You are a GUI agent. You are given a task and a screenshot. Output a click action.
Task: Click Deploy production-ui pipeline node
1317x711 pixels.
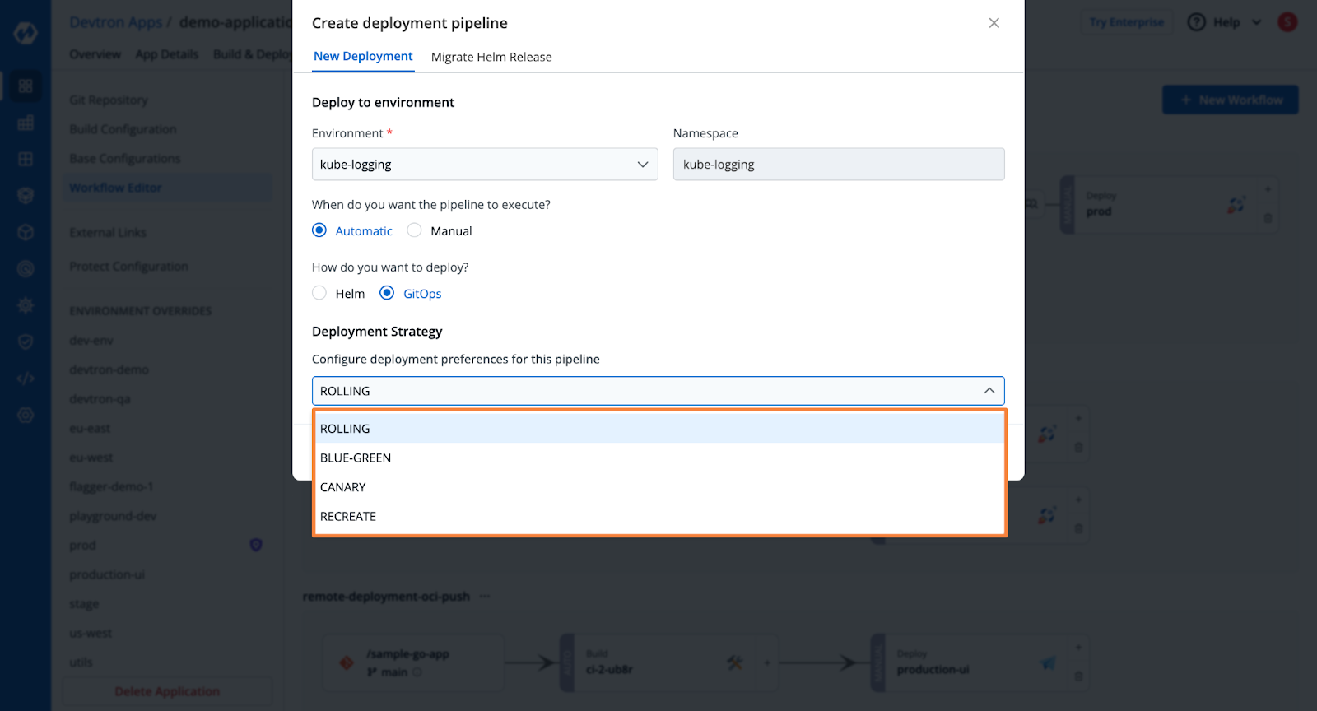(x=979, y=662)
